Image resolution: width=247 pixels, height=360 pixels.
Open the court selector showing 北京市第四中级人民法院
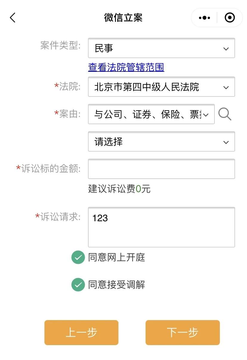(161, 87)
